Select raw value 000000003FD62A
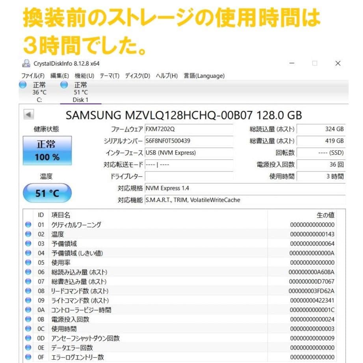 [x=312, y=291]
